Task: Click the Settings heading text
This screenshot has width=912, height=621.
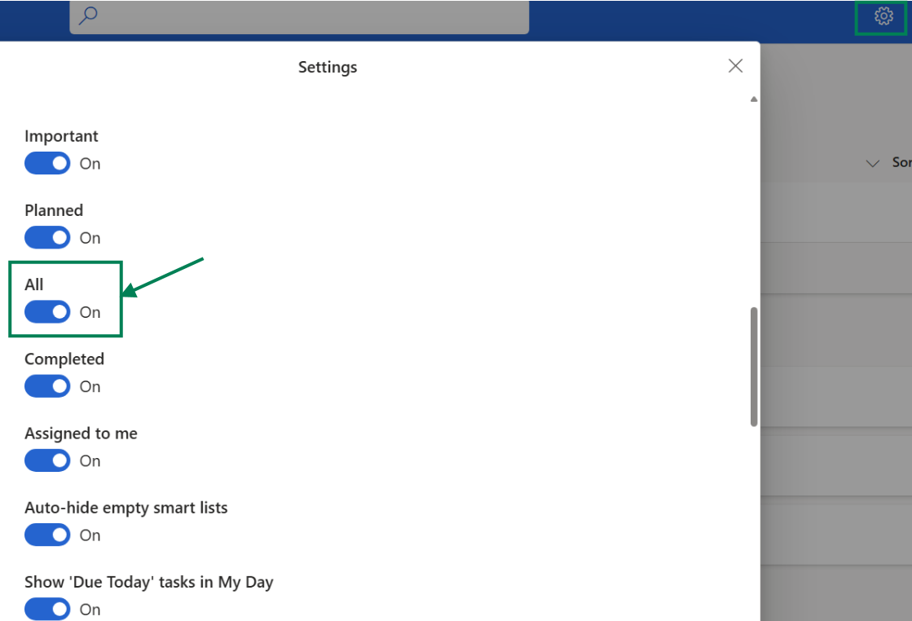Action: 328,68
